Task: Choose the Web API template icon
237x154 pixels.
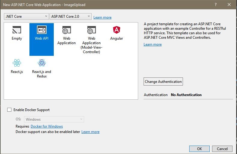Action: coord(41,30)
